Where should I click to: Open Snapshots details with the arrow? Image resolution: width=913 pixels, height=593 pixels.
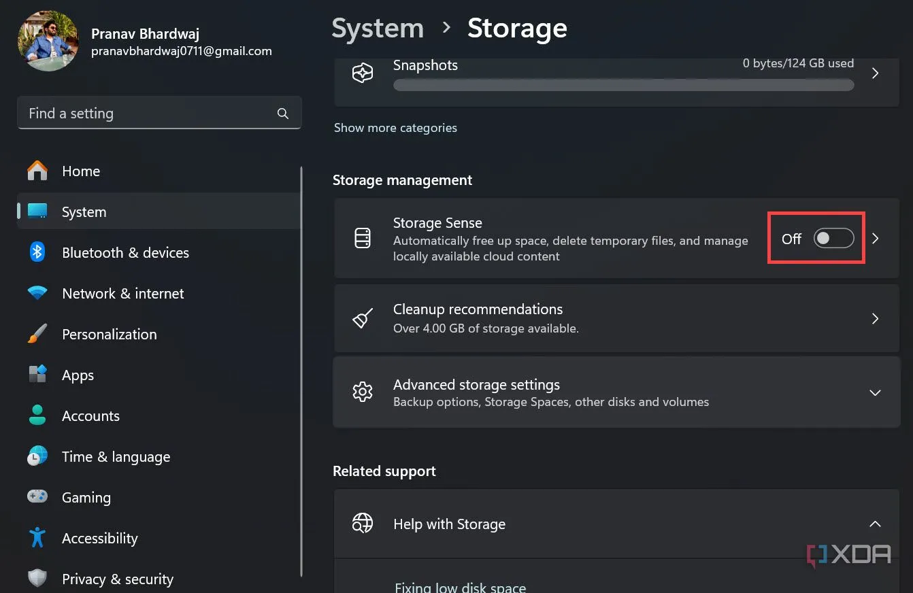875,73
